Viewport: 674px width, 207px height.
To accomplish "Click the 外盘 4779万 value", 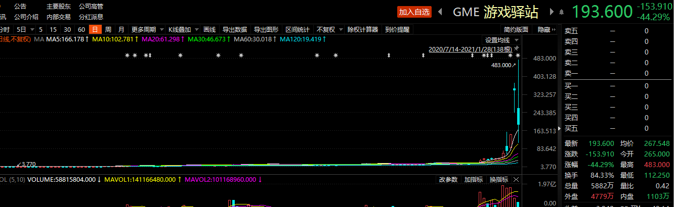I will (603, 196).
